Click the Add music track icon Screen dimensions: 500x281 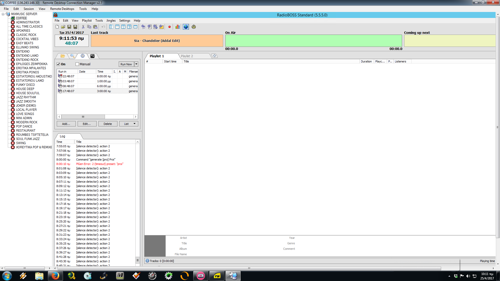[x=143, y=27]
